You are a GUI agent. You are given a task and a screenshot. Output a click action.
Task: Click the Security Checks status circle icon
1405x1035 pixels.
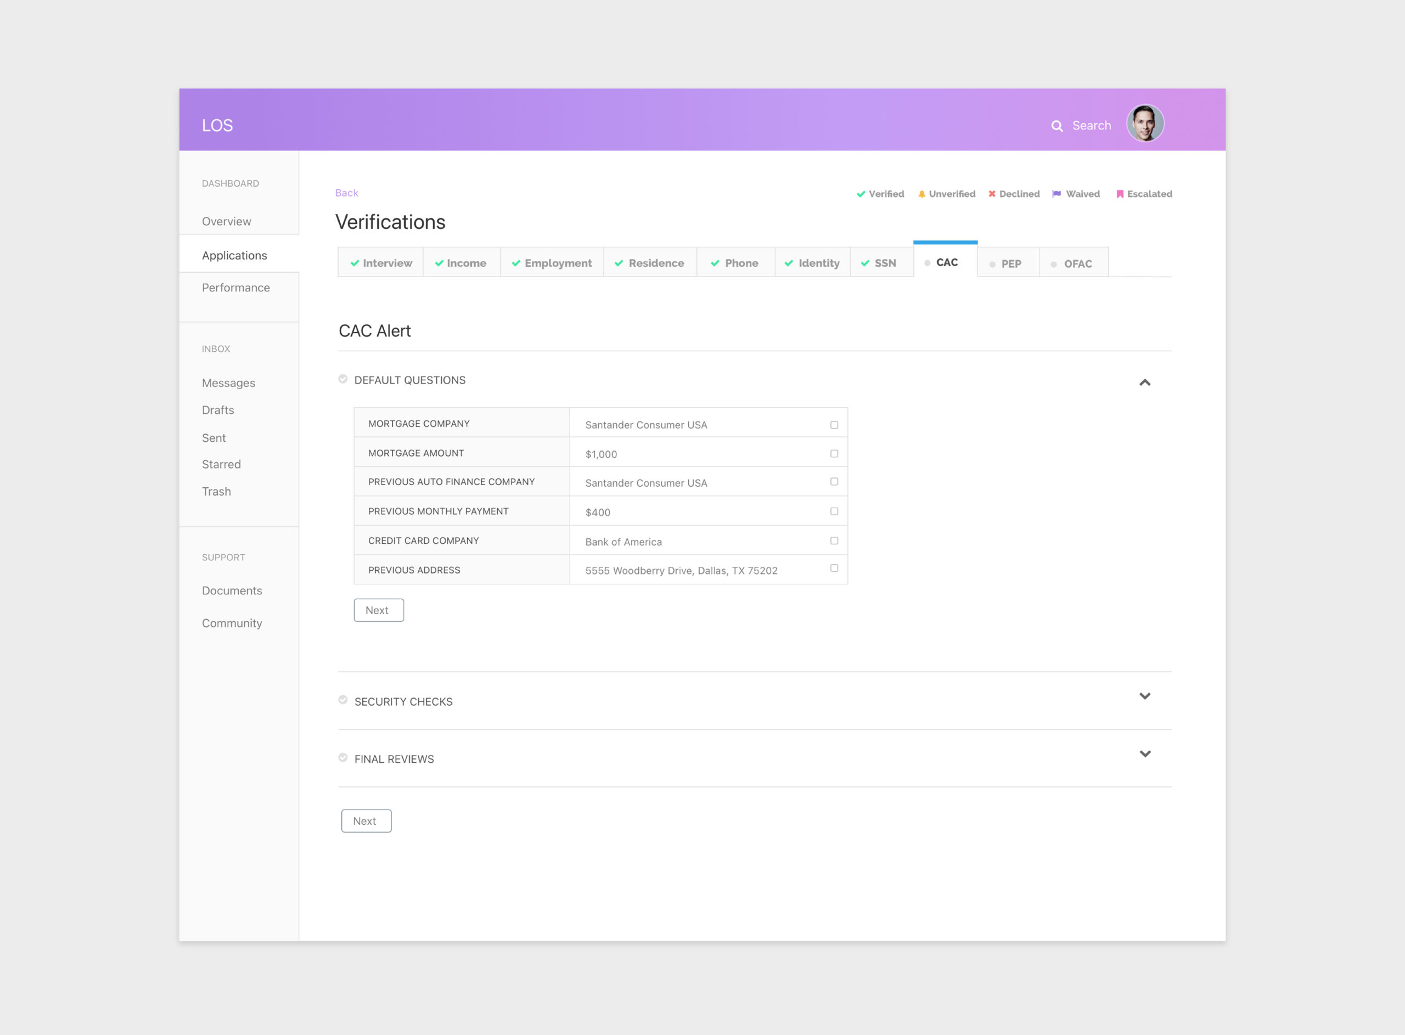tap(342, 700)
